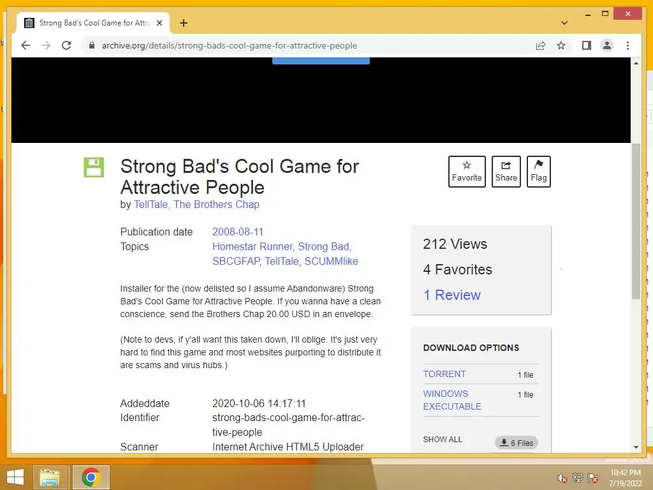Click the page scrollbar up arrow
653x490 pixels.
[x=636, y=63]
